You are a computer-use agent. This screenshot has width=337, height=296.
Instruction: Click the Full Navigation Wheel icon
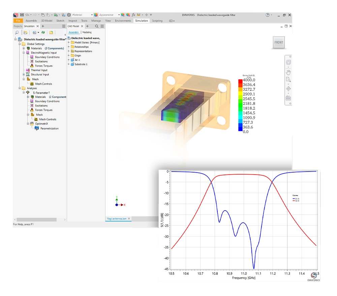[x=288, y=63]
